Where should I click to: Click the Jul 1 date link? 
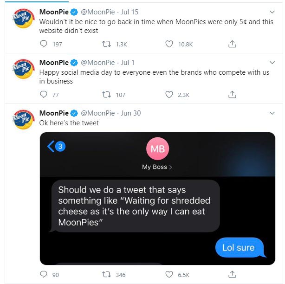[x=127, y=63]
